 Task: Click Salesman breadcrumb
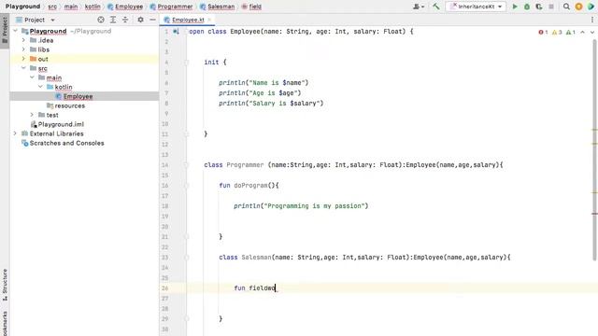point(218,7)
